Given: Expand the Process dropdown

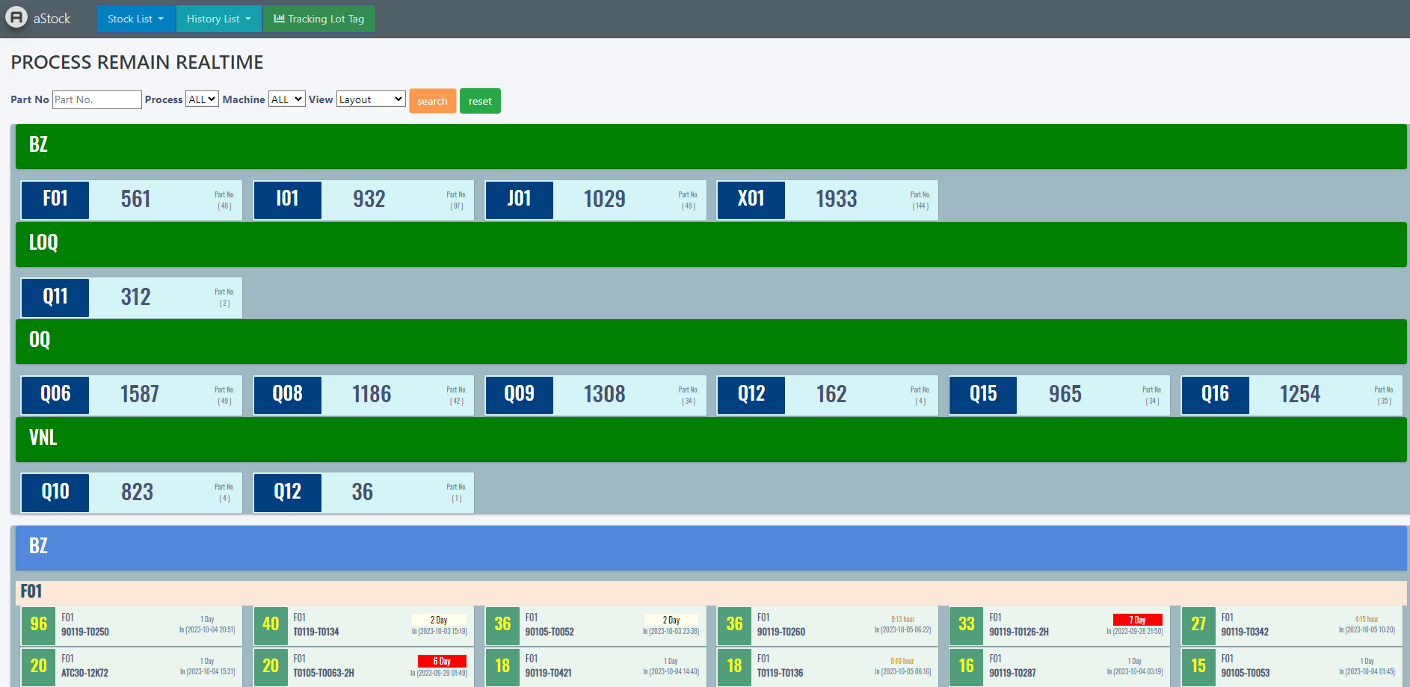Looking at the screenshot, I should (x=202, y=99).
